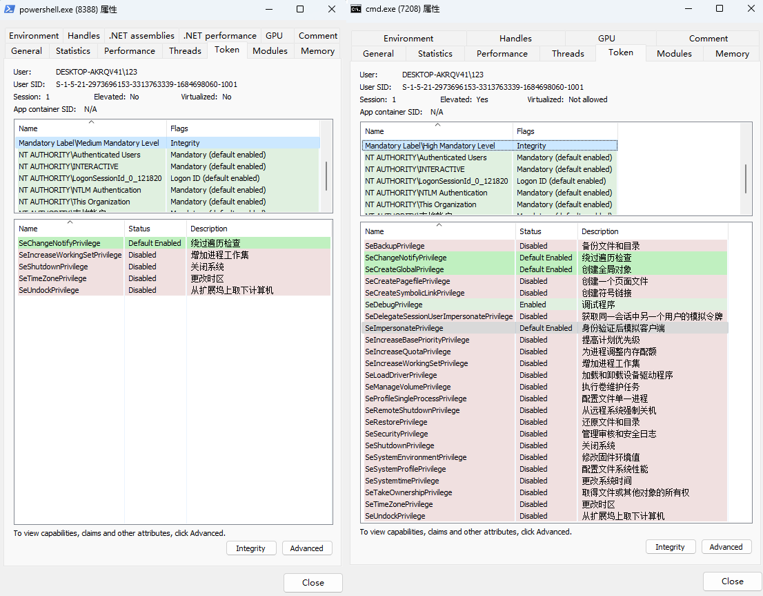
Task: Select Performance tab in cmd.exe window
Action: pos(502,54)
